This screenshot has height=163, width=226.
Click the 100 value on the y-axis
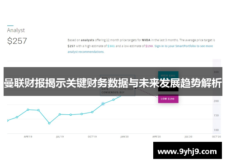click(216, 130)
